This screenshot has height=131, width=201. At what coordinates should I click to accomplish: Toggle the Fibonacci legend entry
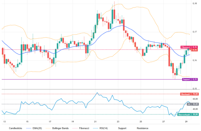(x=81, y=128)
